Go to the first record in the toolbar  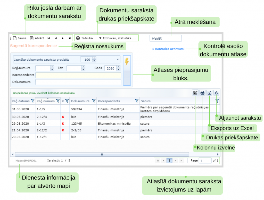click(x=49, y=38)
